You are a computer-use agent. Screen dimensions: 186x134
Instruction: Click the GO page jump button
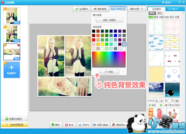[x=177, y=101]
